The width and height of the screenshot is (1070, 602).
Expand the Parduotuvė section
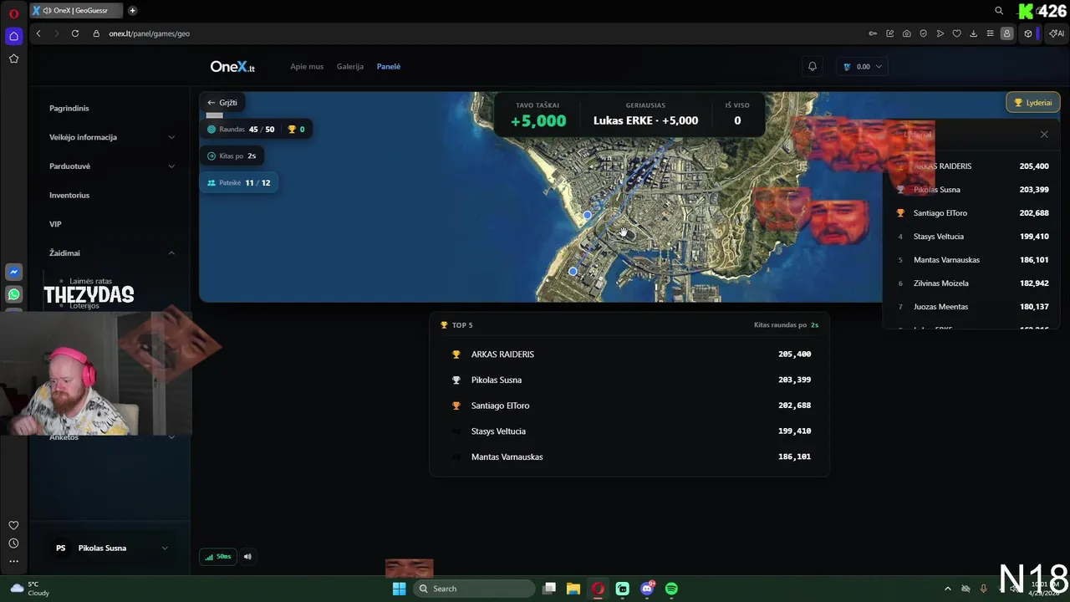pos(112,166)
